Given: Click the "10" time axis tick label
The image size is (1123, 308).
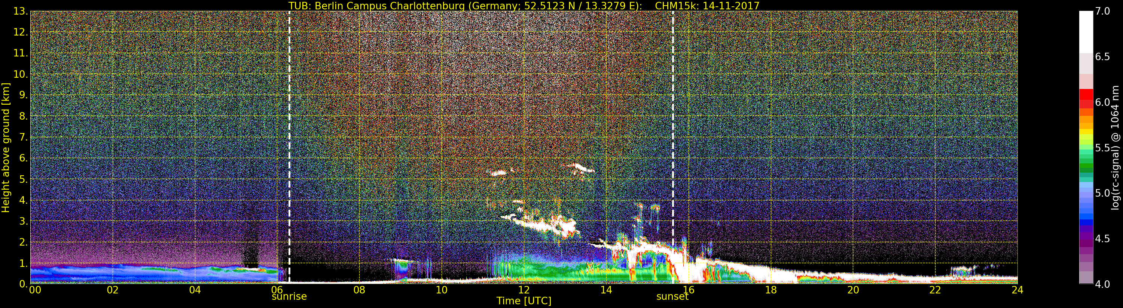Looking at the screenshot, I should tap(442, 290).
